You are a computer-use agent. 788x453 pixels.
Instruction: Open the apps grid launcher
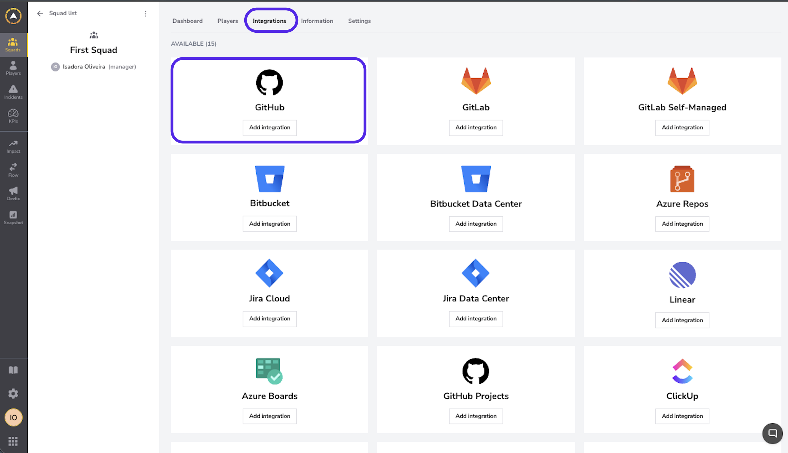point(13,441)
